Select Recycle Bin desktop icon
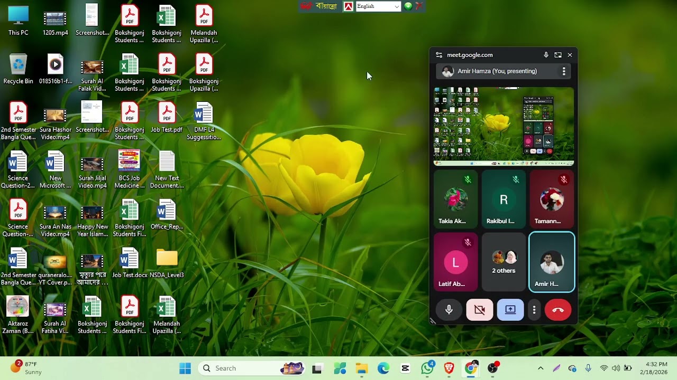The image size is (677, 380). coord(18,70)
